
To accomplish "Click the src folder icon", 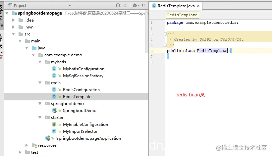I will click(21, 34).
